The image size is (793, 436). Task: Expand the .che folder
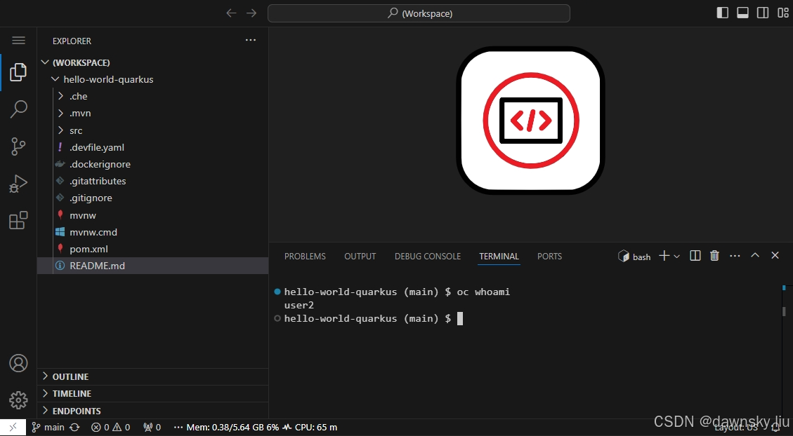point(152,97)
